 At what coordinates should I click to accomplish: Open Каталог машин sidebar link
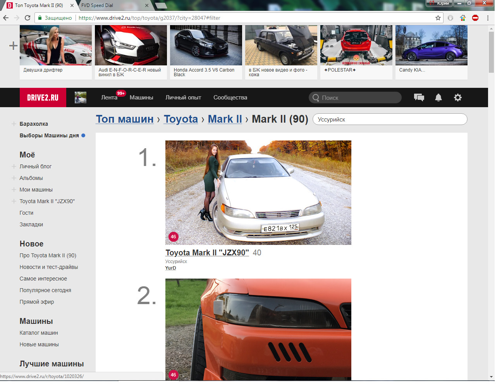39,333
